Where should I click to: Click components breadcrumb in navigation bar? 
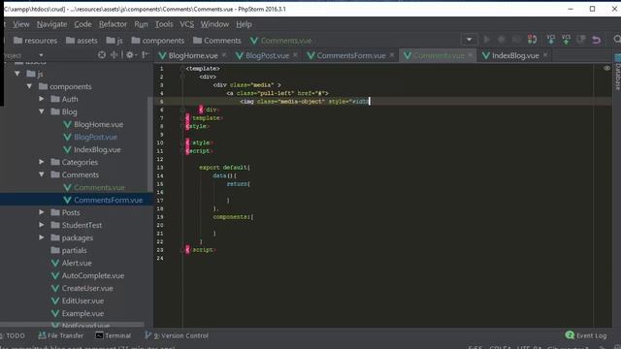(158, 41)
